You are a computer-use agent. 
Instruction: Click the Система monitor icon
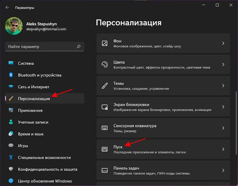point(11,63)
